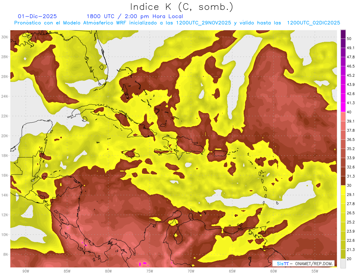Click the colorbar value 49.1

(351, 48)
